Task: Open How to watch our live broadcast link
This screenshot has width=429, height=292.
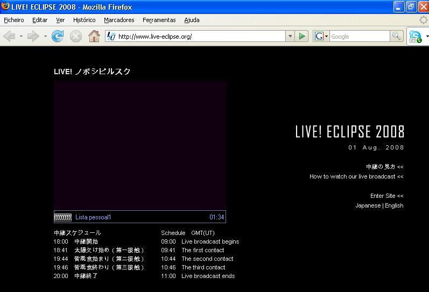Action: [356, 176]
